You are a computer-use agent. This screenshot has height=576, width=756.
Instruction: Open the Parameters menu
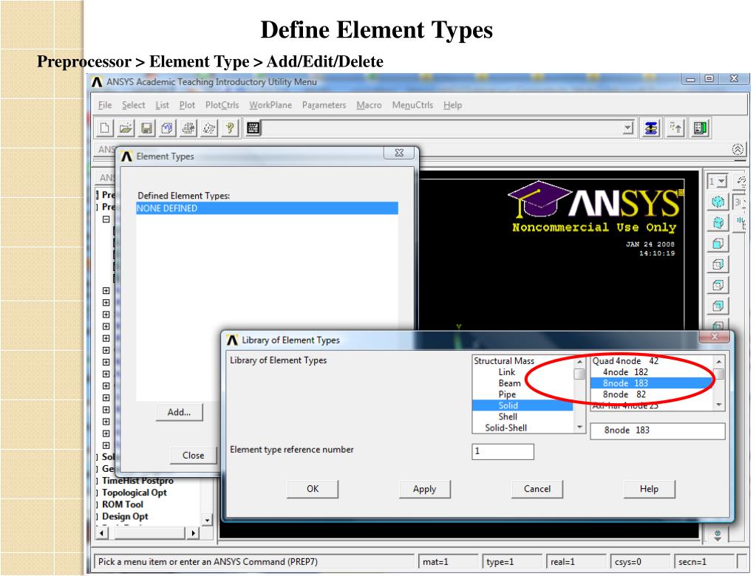pyautogui.click(x=324, y=105)
